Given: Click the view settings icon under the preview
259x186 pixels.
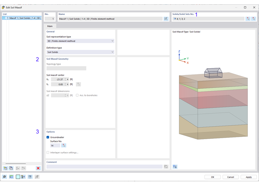Looking at the screenshot, I should pos(175,167).
